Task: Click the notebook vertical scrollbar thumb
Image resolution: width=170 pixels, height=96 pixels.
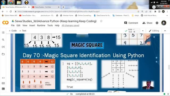Action: [x=169, y=67]
